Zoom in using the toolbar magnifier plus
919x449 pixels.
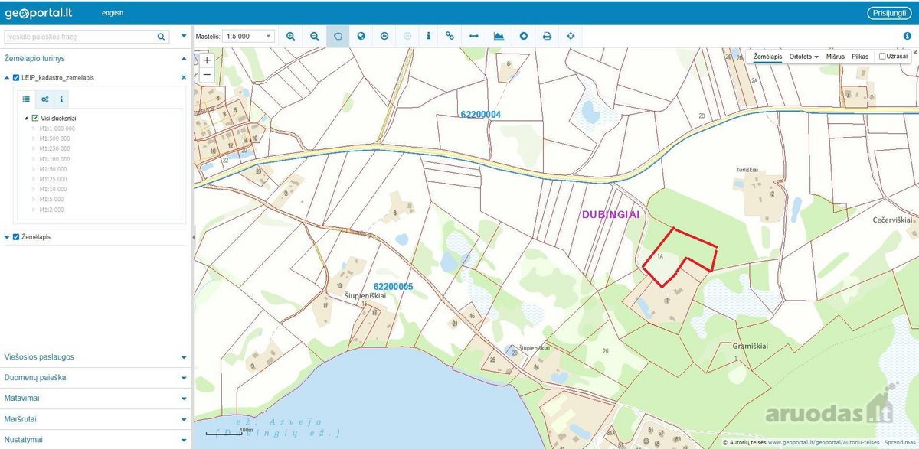click(x=291, y=36)
